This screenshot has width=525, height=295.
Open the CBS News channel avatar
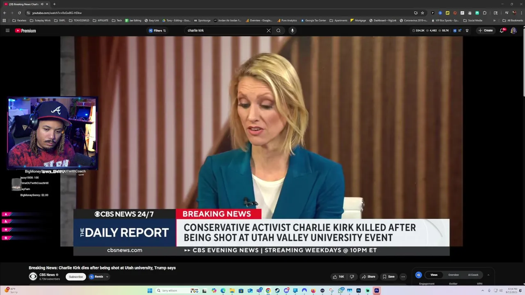[x=33, y=277]
